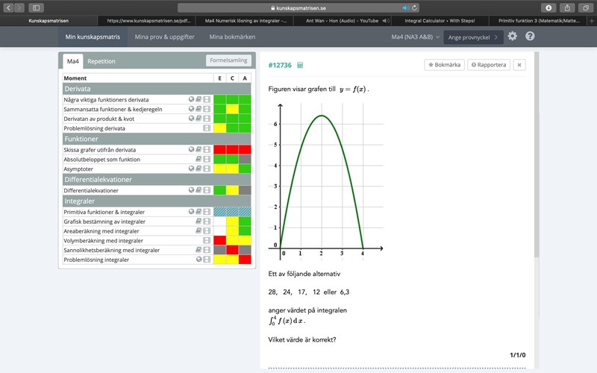Click the Rapportera button
The height and width of the screenshot is (373, 597).
pyautogui.click(x=488, y=65)
